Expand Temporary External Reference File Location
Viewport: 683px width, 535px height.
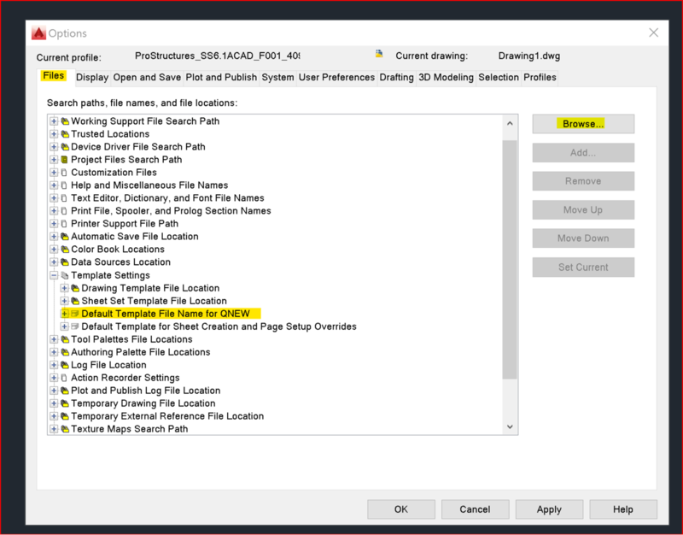click(54, 416)
